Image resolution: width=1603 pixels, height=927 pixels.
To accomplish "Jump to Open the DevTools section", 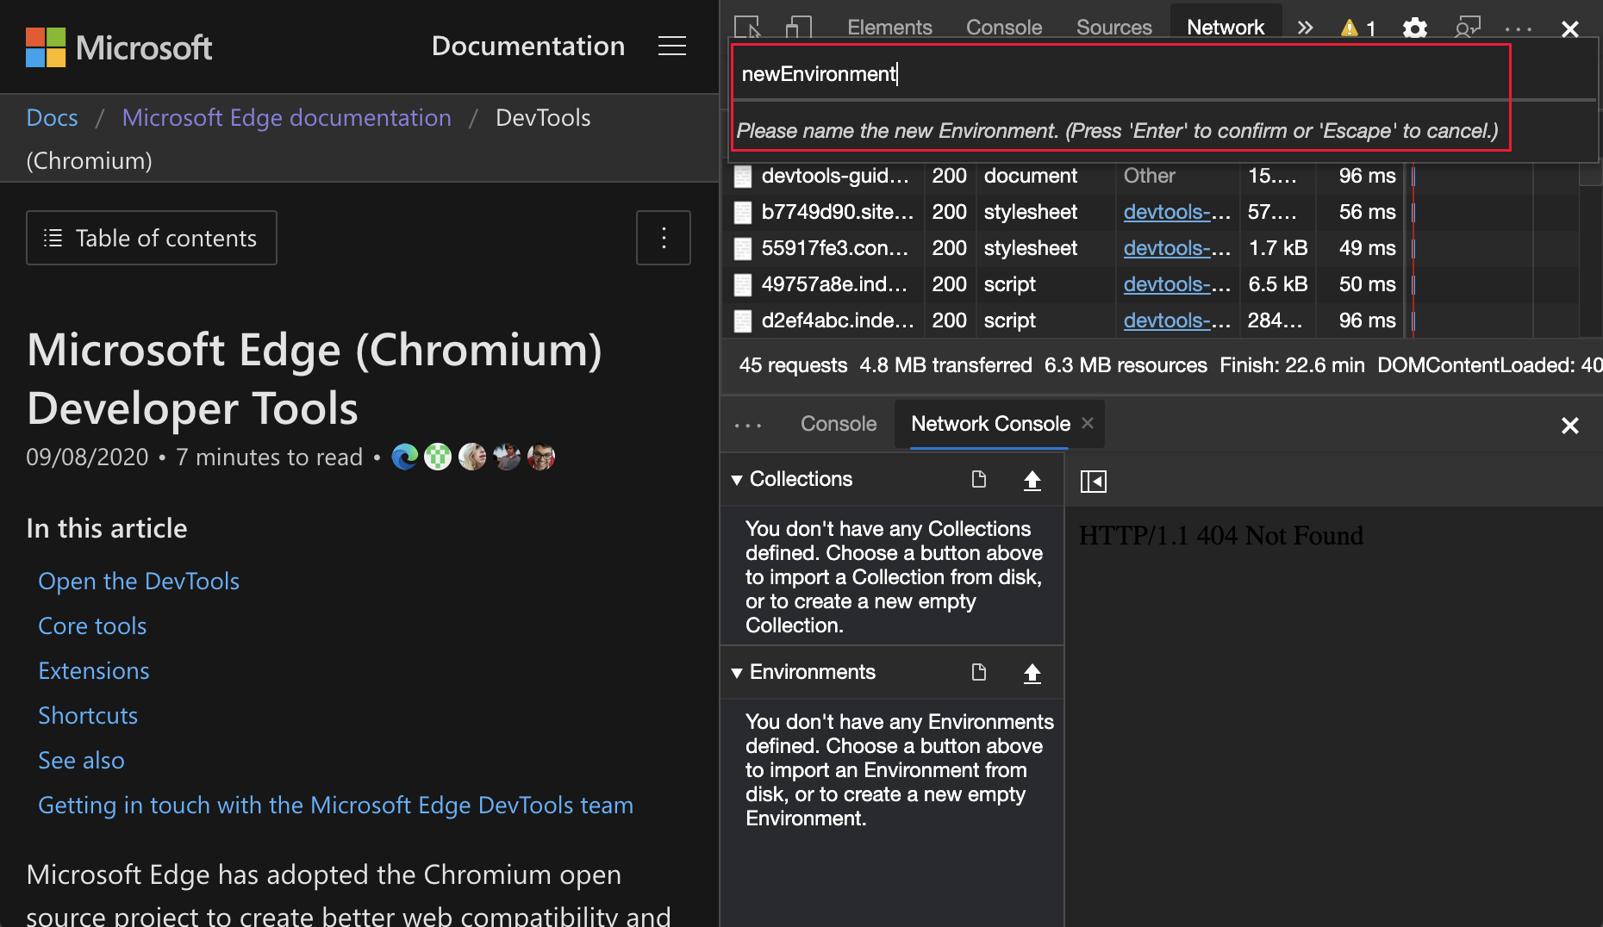I will pos(139,582).
